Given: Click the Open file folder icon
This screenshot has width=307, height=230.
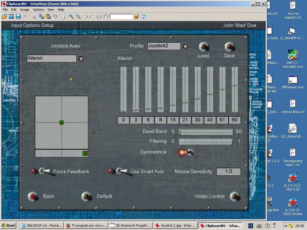Looking at the screenshot, I should (x=4, y=16).
